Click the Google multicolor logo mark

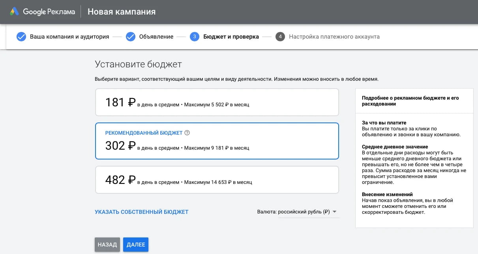pos(15,11)
